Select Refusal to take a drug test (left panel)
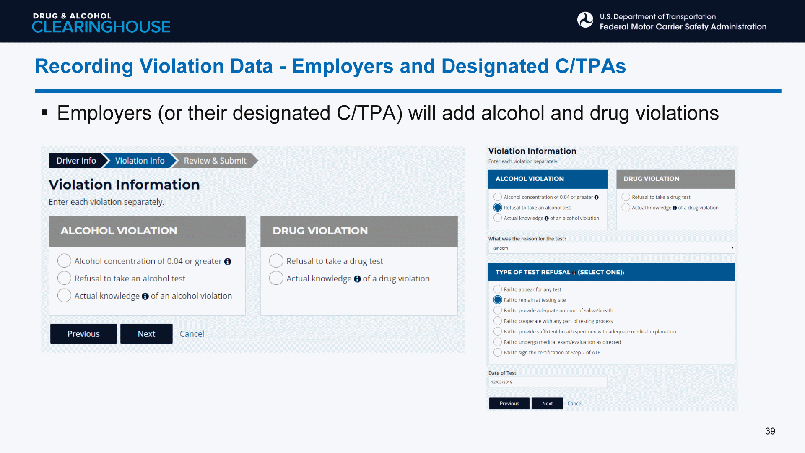Image resolution: width=805 pixels, height=453 pixels. [x=276, y=260]
